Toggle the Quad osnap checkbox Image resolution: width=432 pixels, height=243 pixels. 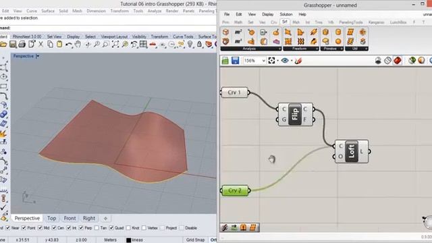click(x=111, y=228)
